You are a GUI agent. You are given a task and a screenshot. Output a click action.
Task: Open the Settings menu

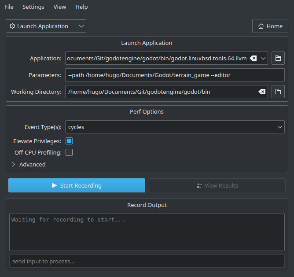click(x=33, y=7)
